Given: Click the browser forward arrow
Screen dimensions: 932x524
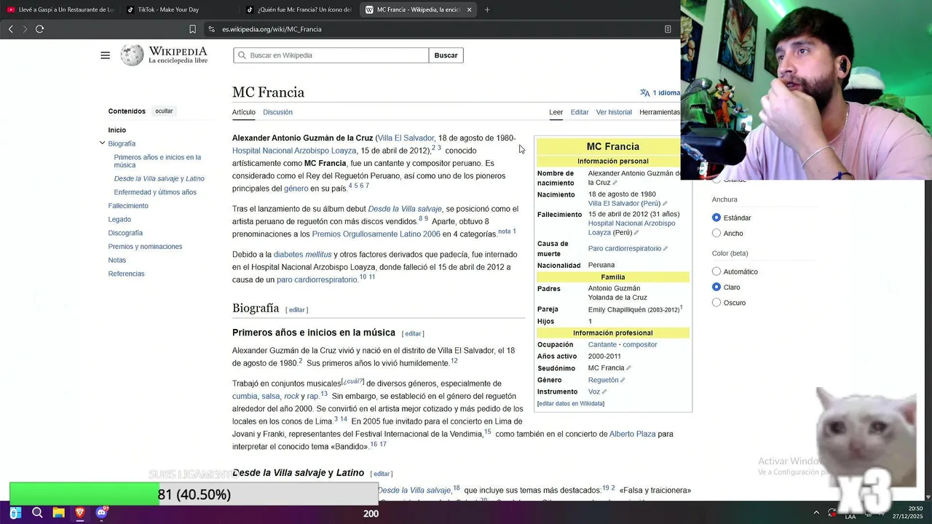Looking at the screenshot, I should click(x=25, y=29).
